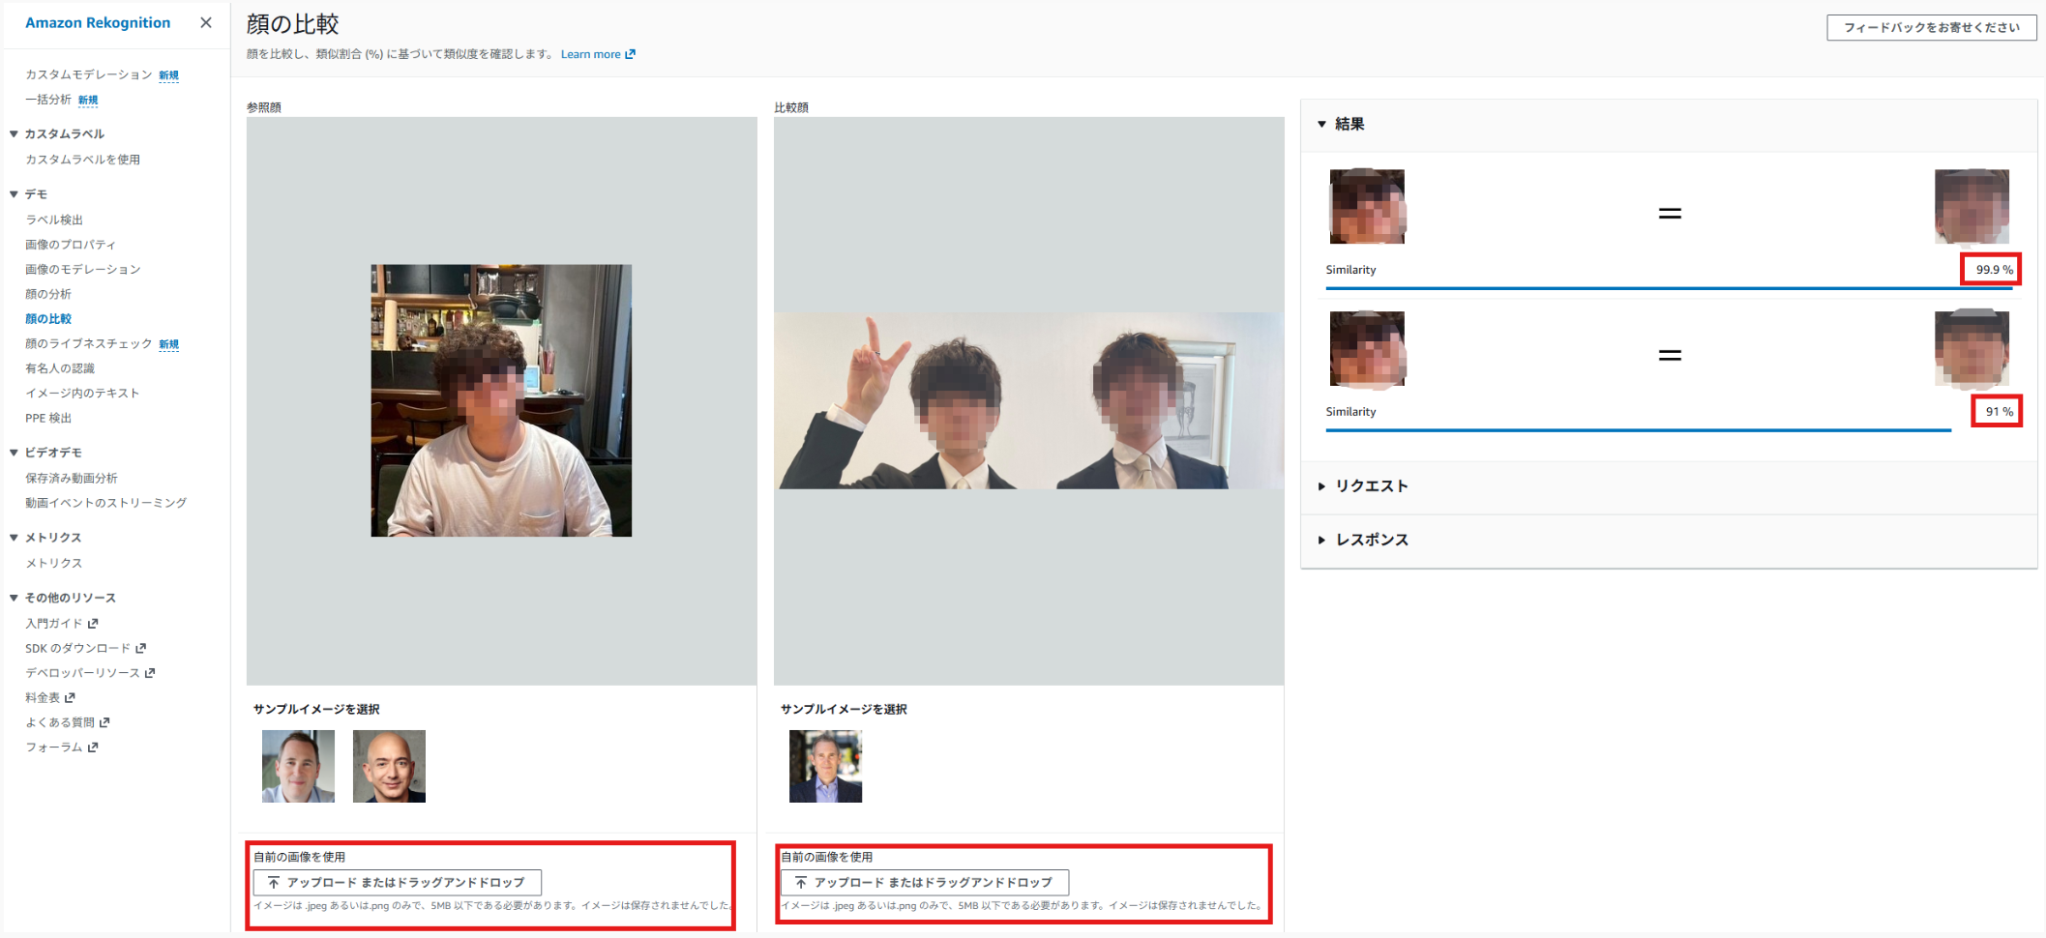Click the 91 % similarity value

click(1999, 412)
